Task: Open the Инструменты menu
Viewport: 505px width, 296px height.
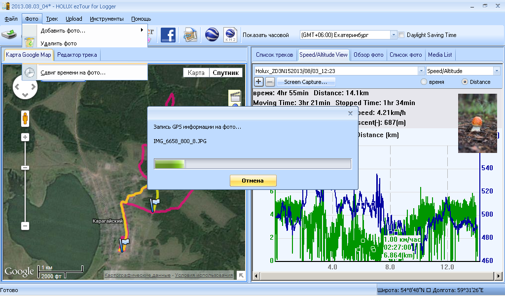Action: pos(107,19)
